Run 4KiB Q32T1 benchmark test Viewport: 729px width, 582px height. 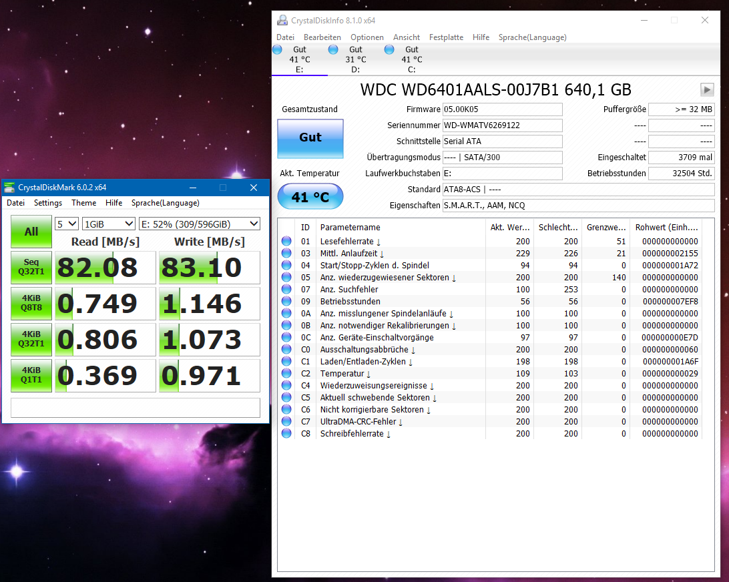click(31, 339)
